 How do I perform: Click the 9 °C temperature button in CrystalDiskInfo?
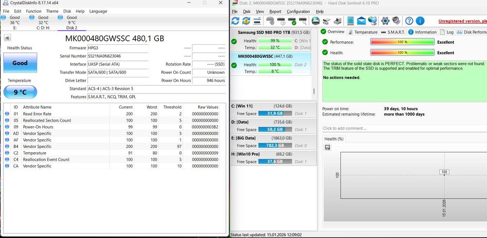[x=20, y=92]
